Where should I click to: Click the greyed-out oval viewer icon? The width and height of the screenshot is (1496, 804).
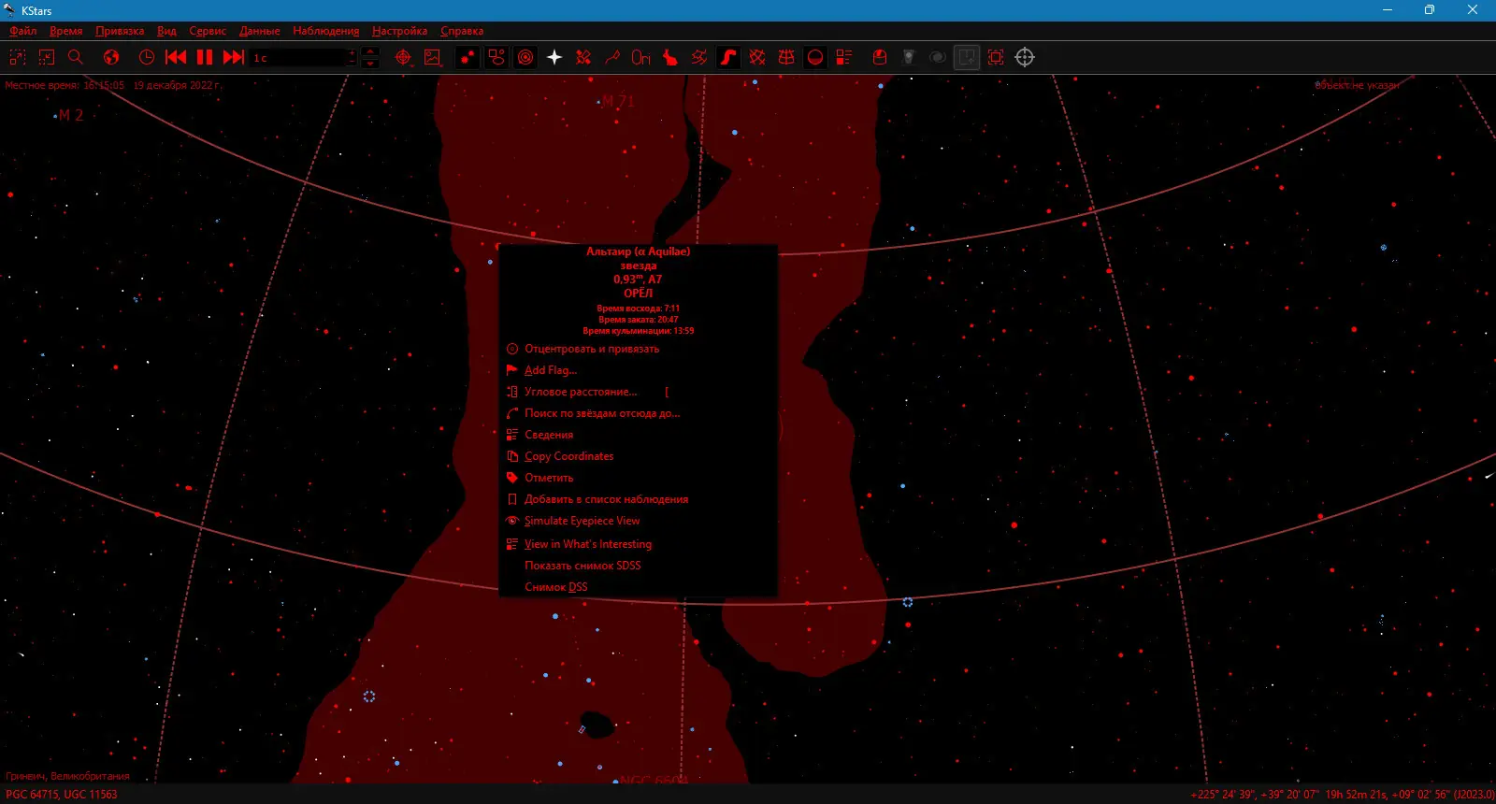938,57
